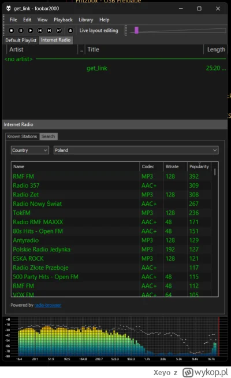Adjust the purple seekbar handle

136,30
